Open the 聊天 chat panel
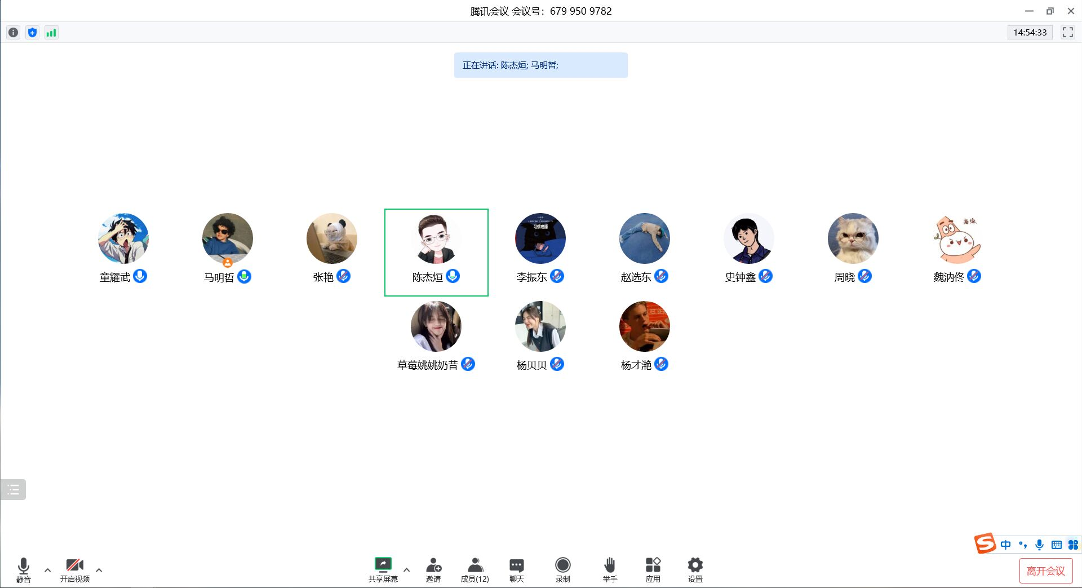Screen dimensions: 1082x588 click(x=516, y=569)
